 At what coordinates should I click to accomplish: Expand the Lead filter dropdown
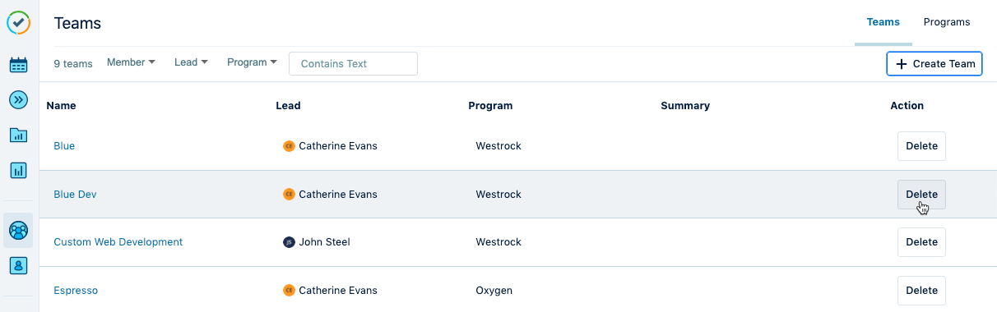click(191, 62)
